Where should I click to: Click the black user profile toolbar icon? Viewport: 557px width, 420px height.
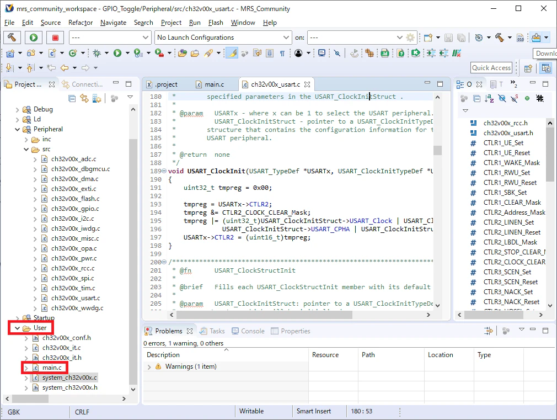coord(298,54)
